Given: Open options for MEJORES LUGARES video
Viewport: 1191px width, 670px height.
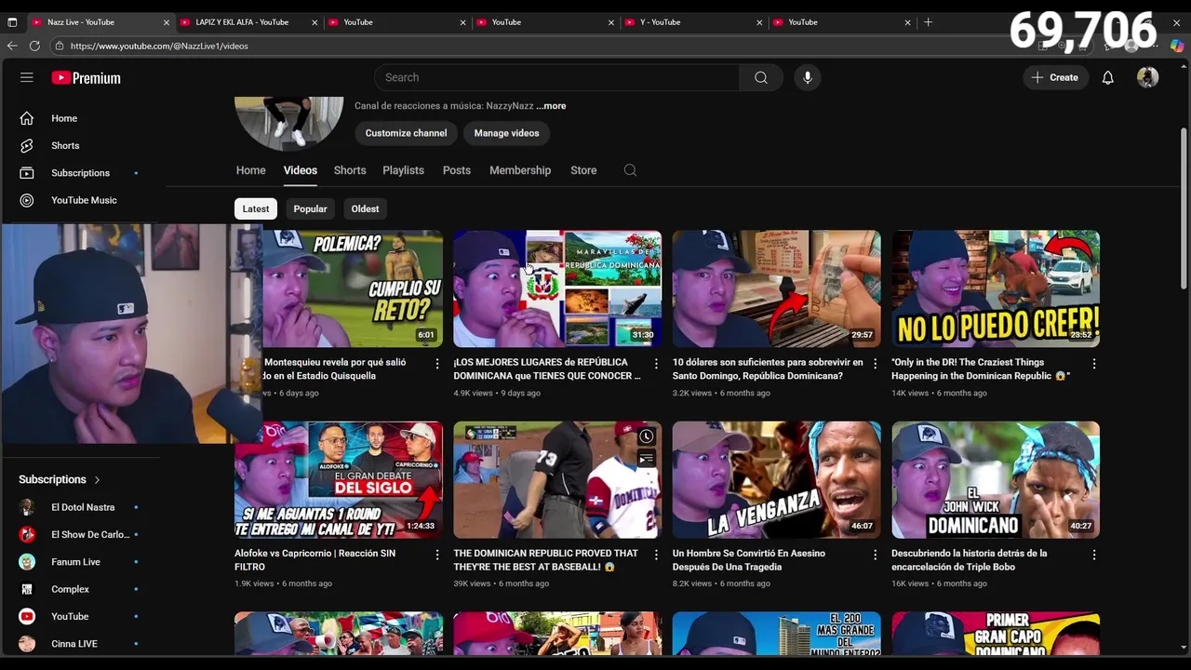Looking at the screenshot, I should 656,364.
